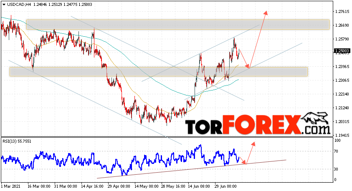352x191 pixels.
Task: Click the 1.23065 price axis label
Action: 342,80
